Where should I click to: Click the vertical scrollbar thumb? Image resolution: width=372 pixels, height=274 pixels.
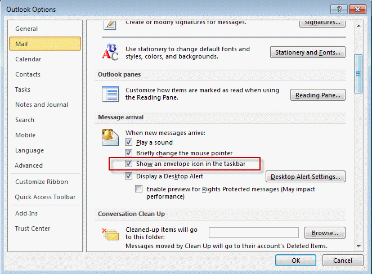[358, 74]
